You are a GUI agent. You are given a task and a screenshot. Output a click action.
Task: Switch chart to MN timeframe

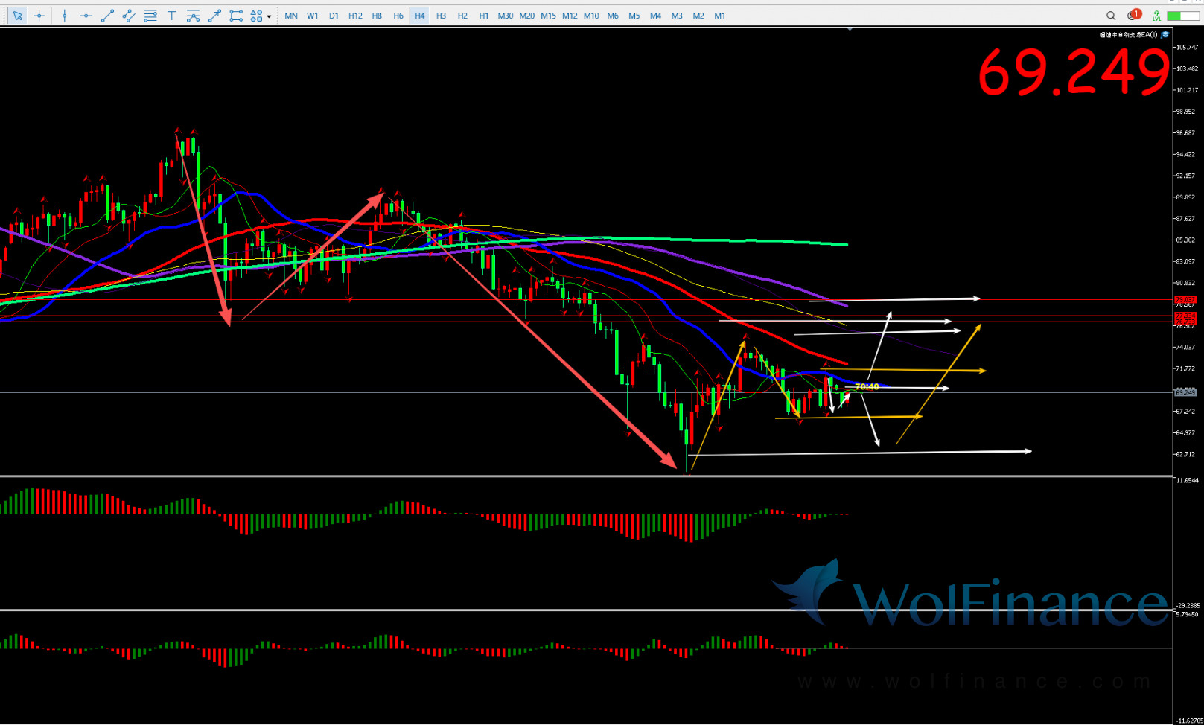291,16
